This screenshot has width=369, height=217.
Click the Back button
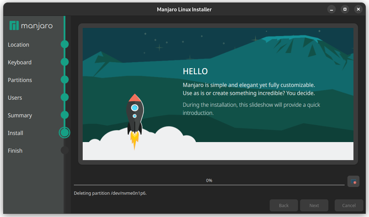(x=283, y=205)
